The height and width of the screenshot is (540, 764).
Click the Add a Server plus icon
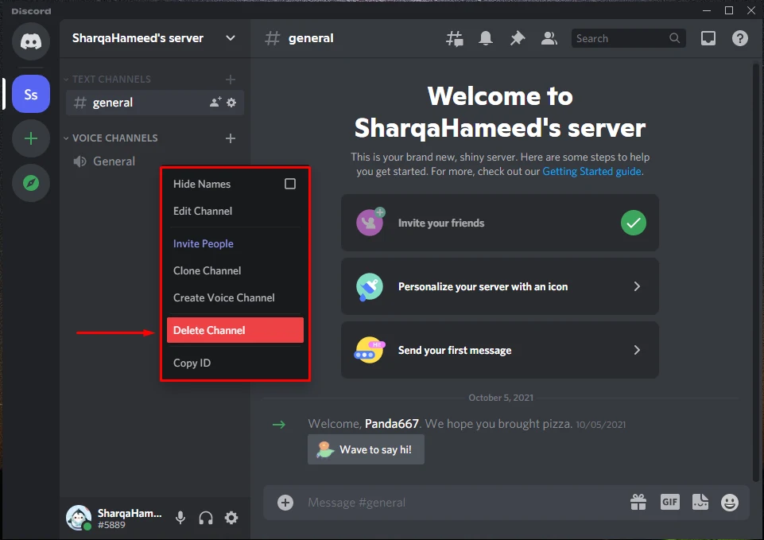pos(31,139)
